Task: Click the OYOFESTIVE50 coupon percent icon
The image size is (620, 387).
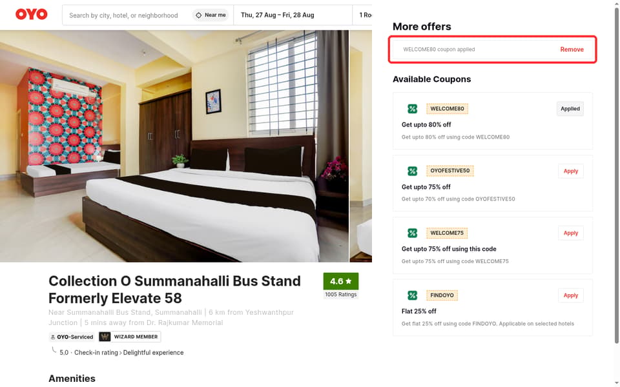Action: click(413, 171)
